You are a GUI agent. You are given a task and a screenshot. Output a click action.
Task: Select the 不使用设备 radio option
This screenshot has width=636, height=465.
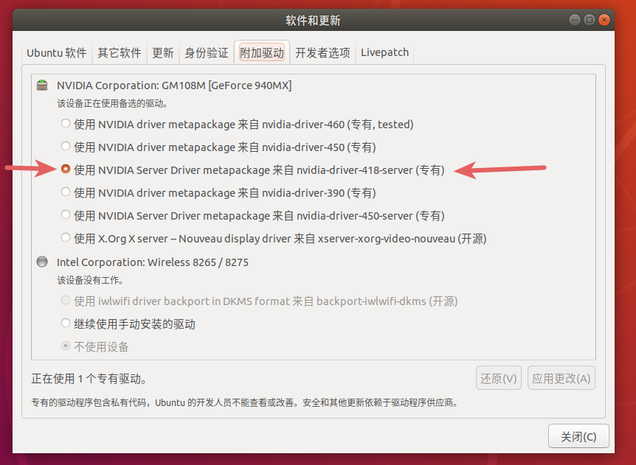pos(66,346)
